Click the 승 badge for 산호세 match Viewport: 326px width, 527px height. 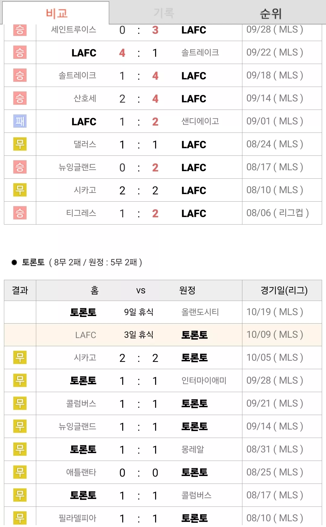tap(20, 98)
